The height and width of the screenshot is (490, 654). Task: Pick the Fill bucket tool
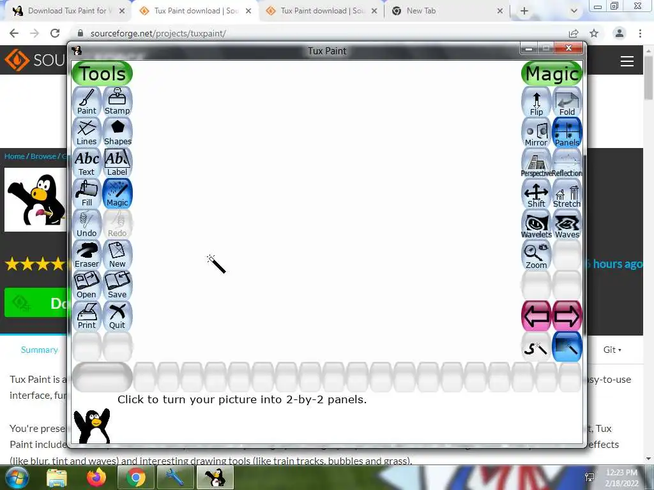pos(87,193)
